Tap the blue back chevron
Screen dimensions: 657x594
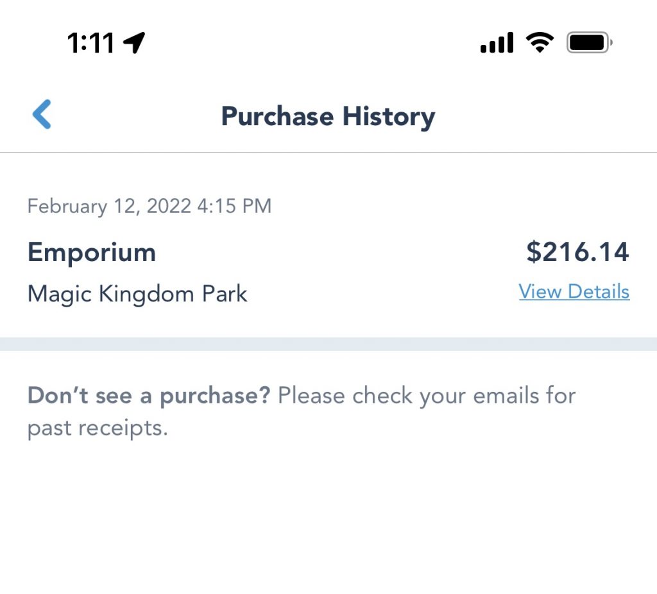click(x=42, y=114)
